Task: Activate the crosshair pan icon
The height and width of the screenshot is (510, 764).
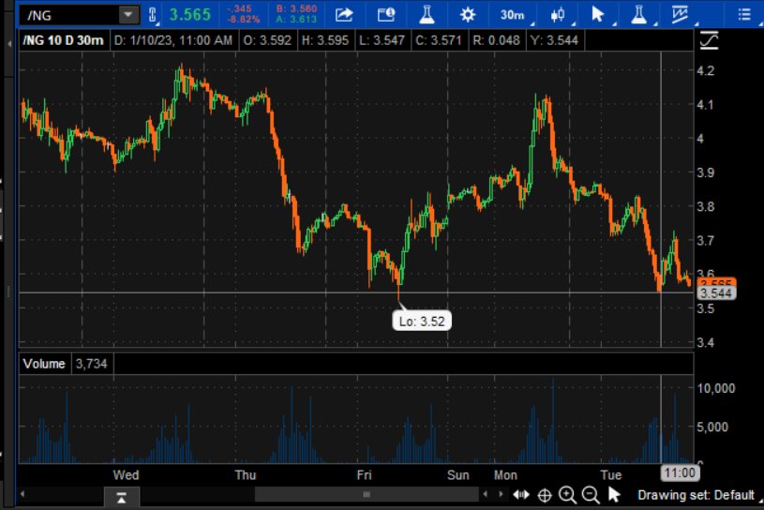Action: pyautogui.click(x=545, y=495)
